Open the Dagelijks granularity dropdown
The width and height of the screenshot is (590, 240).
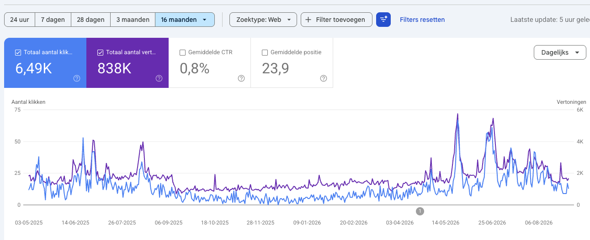coord(560,52)
